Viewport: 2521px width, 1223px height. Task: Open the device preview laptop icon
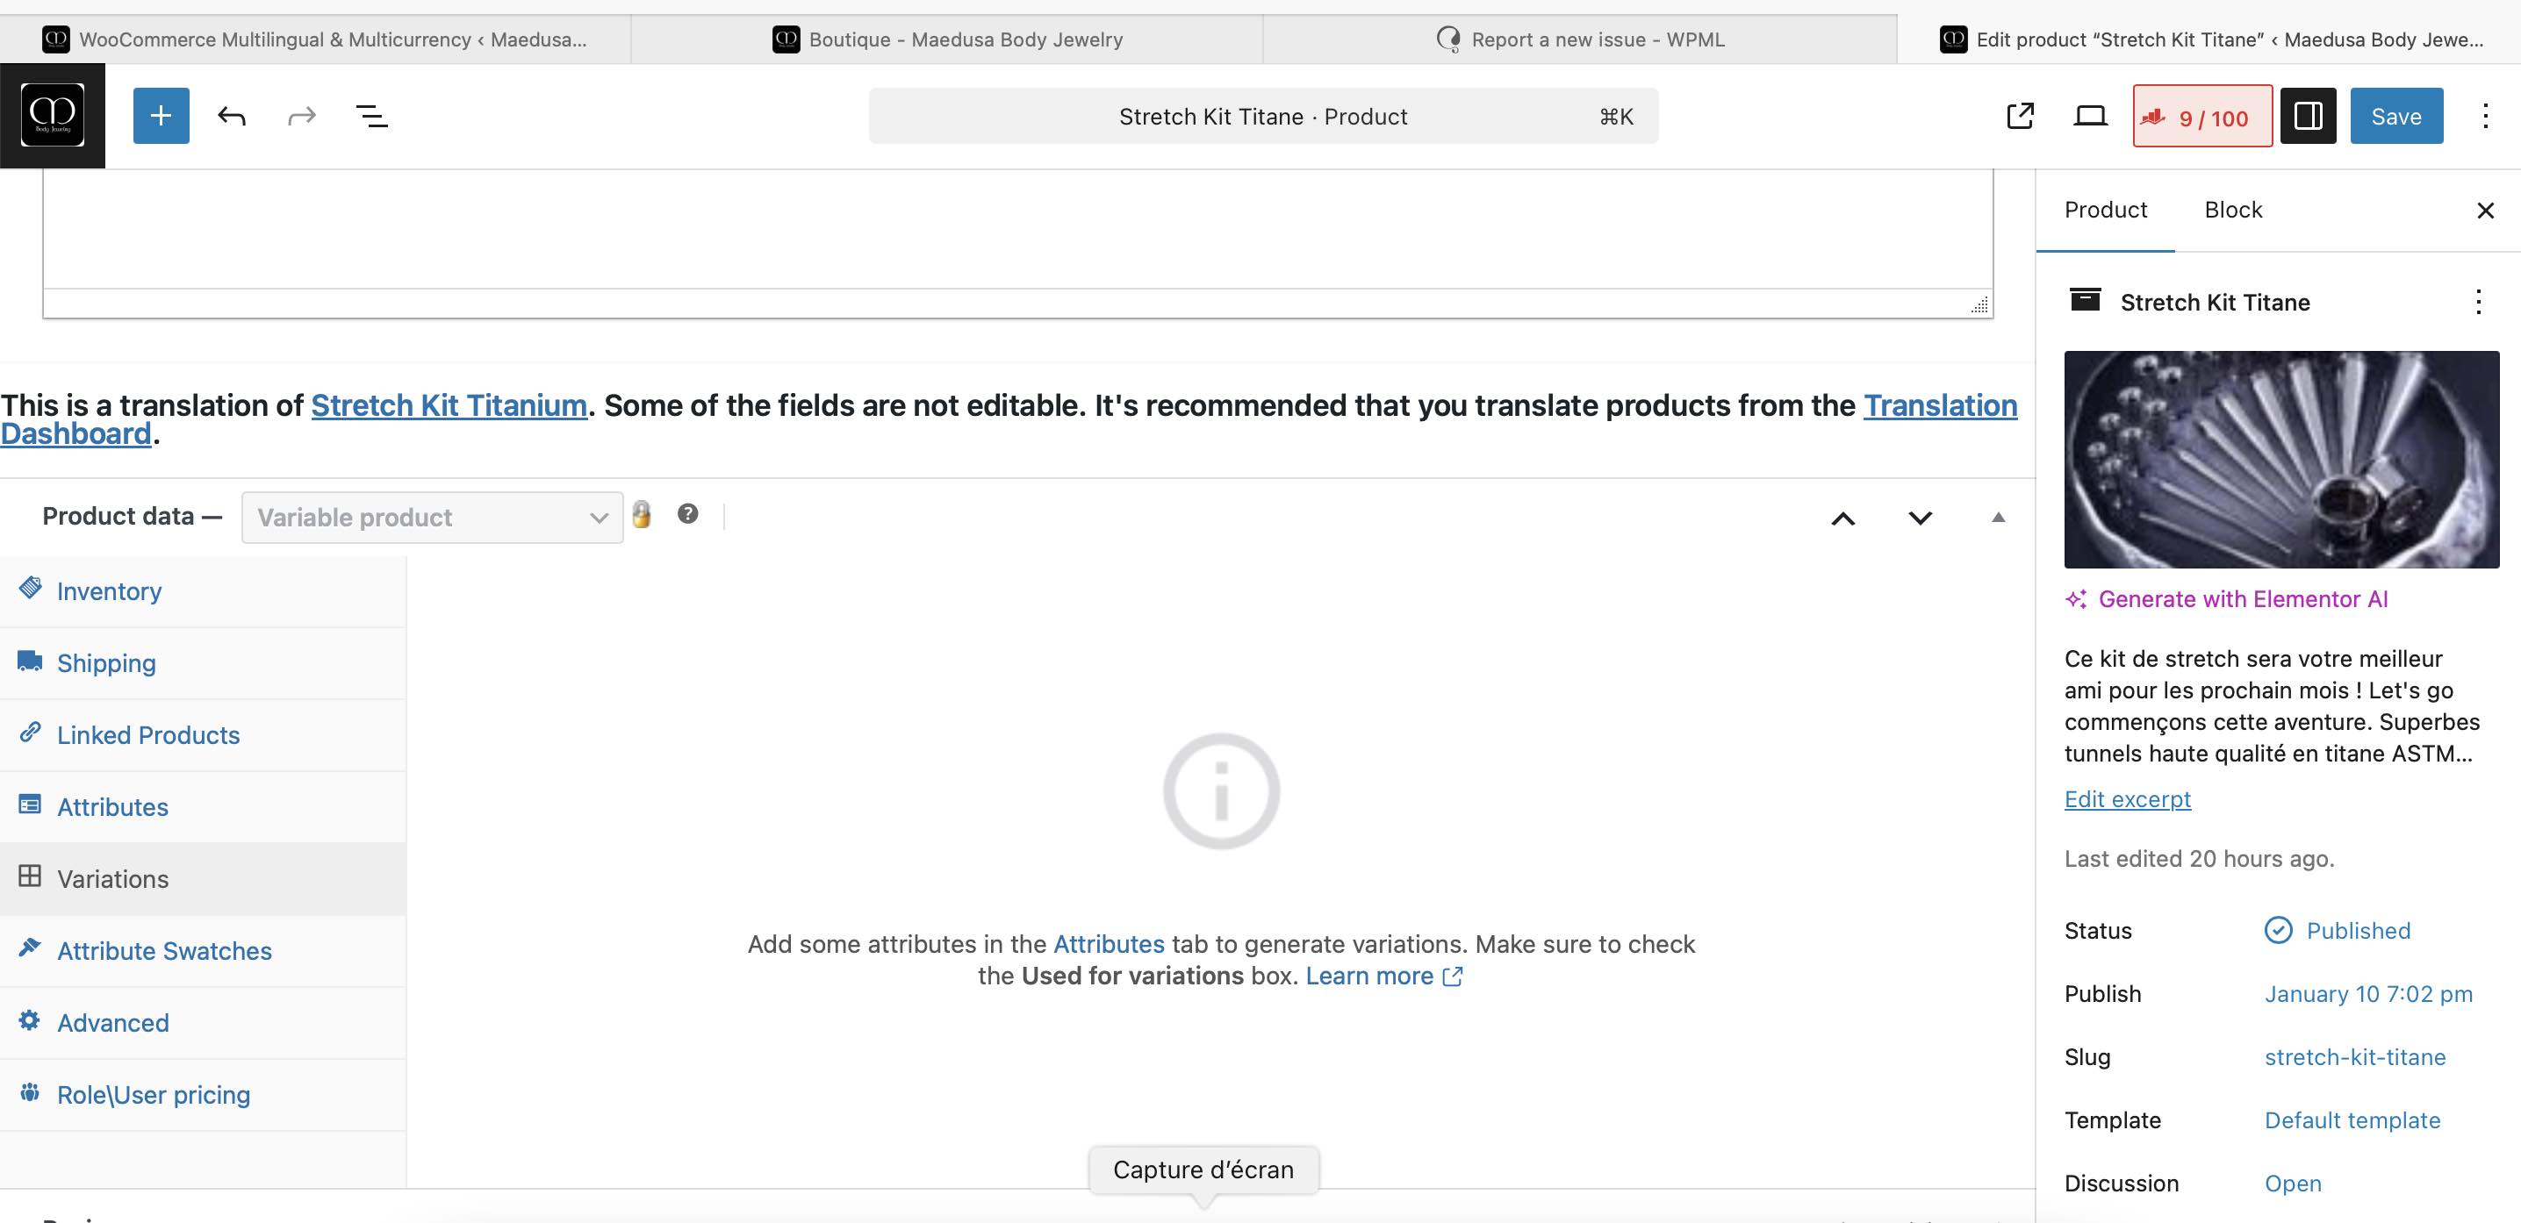click(2090, 117)
